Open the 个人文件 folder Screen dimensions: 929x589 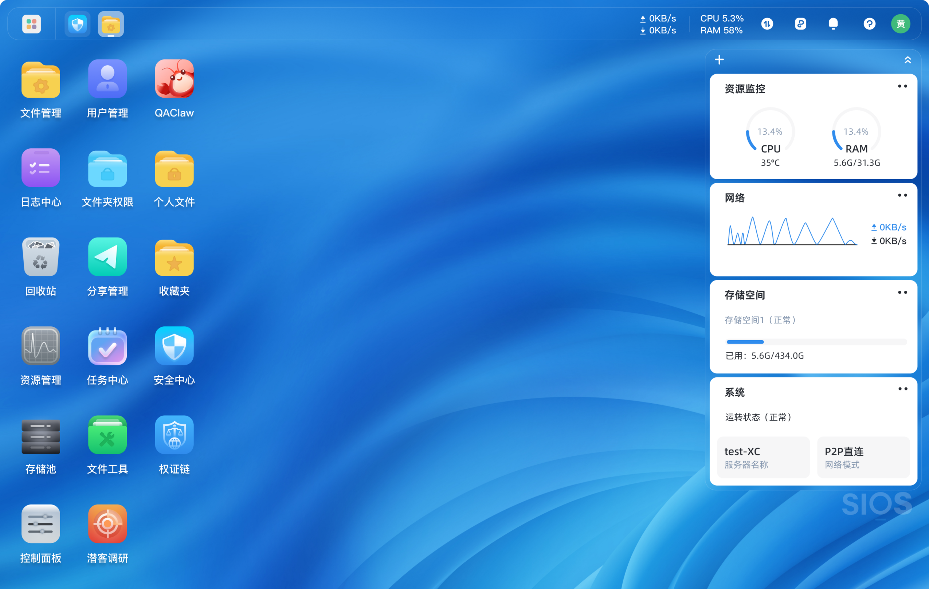174,168
